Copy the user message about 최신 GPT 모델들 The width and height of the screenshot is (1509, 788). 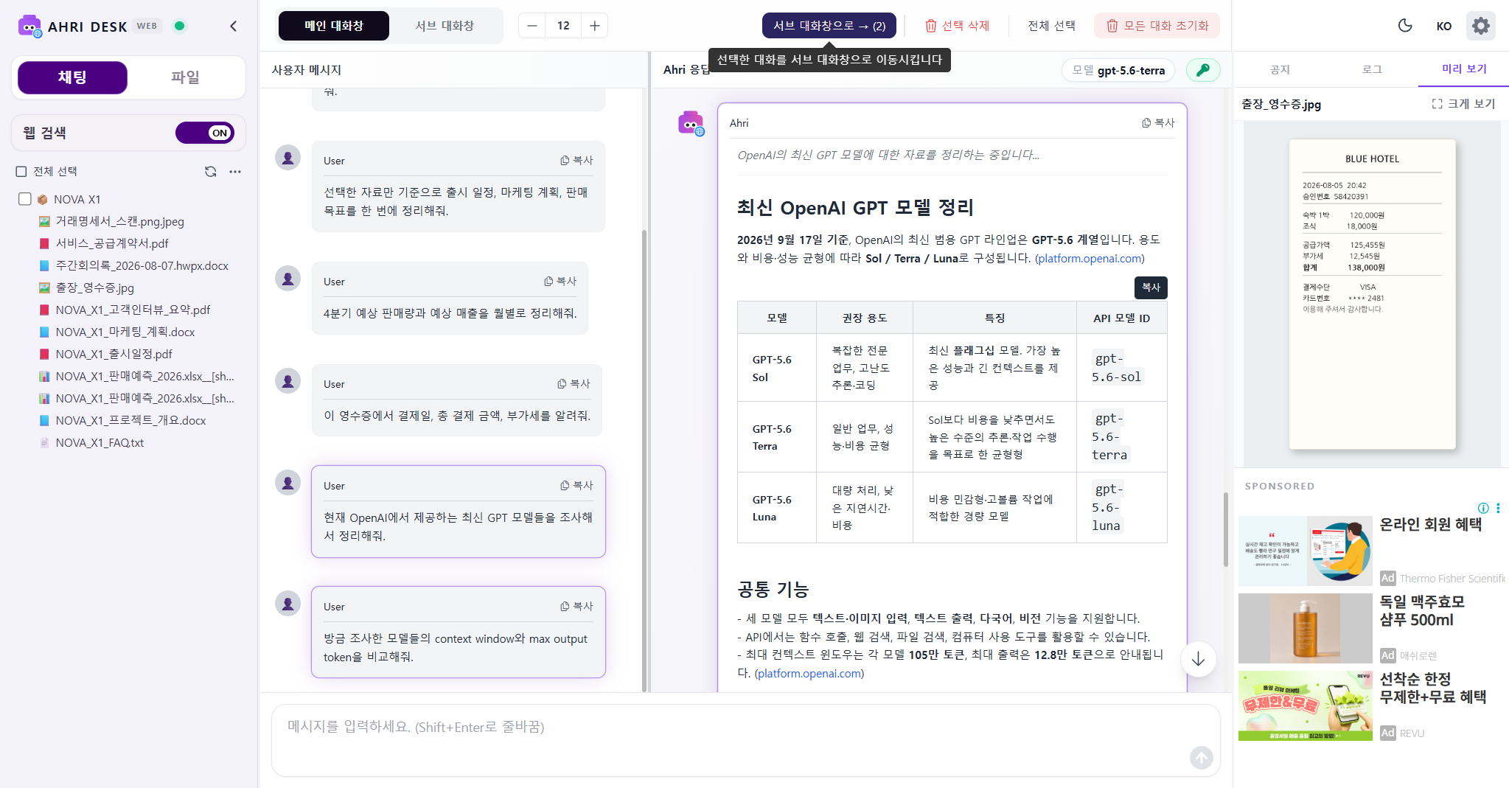point(576,486)
